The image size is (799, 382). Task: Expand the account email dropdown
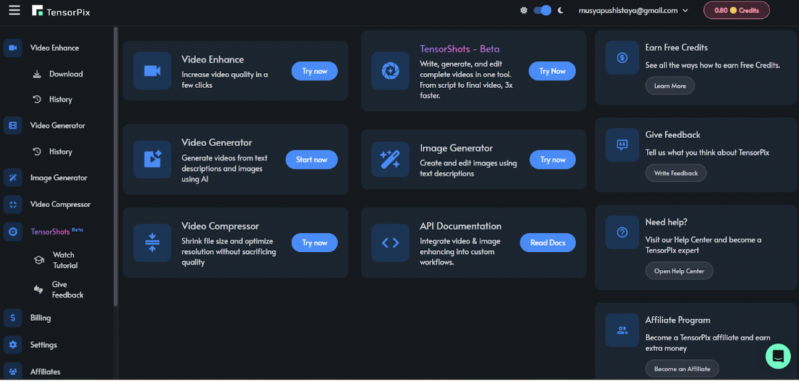coord(633,10)
